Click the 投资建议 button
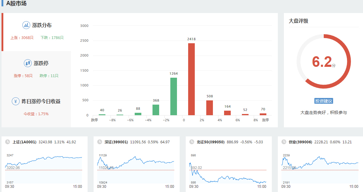 click(324, 101)
